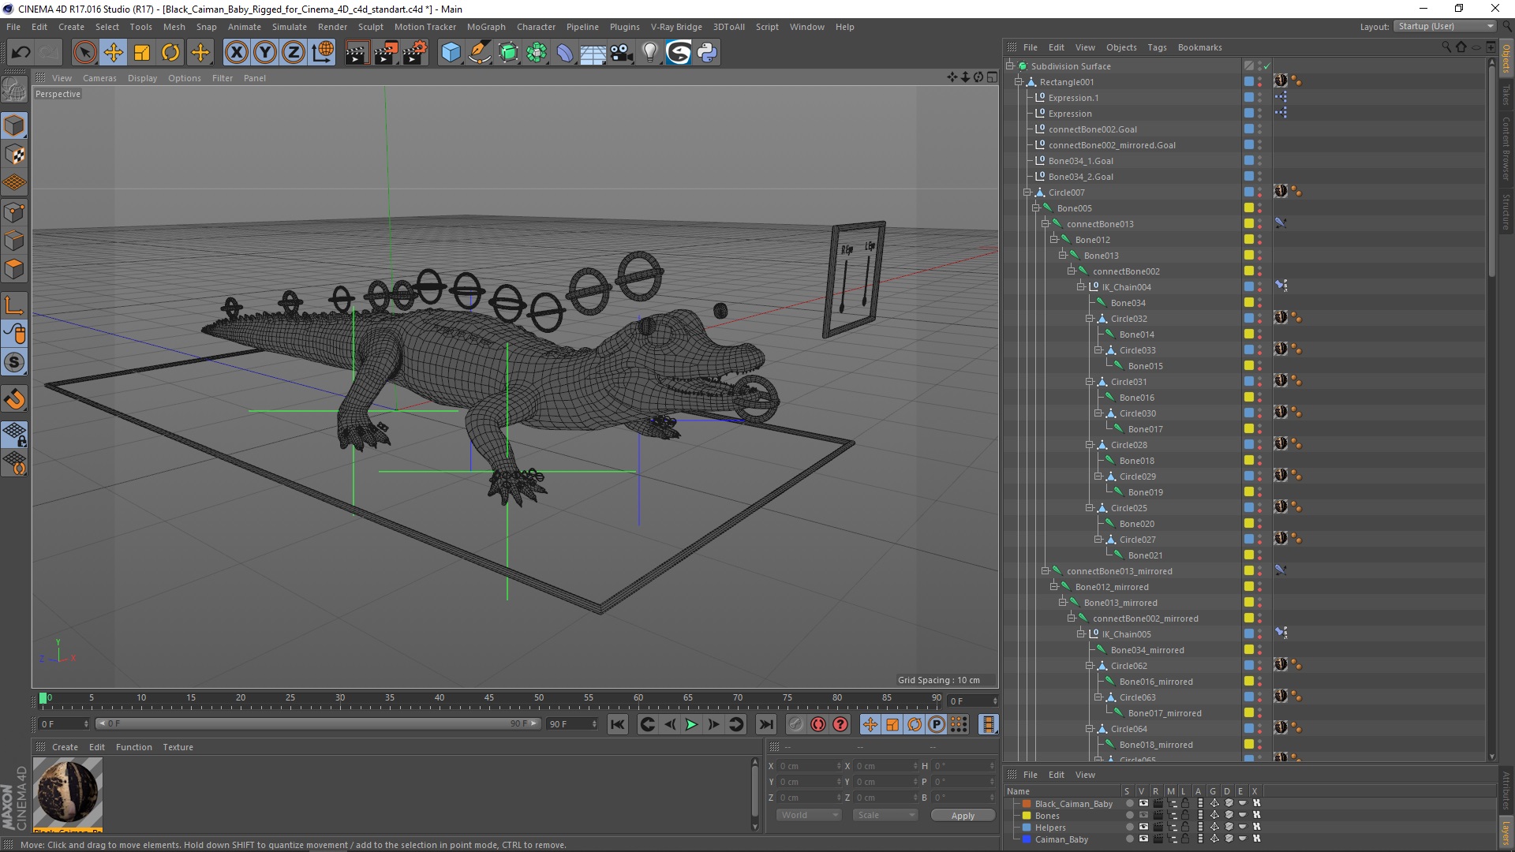Viewport: 1515px width, 852px height.
Task: Toggle Caiman_Baby layer render icon
Action: (1158, 839)
